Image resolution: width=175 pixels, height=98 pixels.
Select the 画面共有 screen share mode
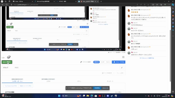click(x=97, y=62)
